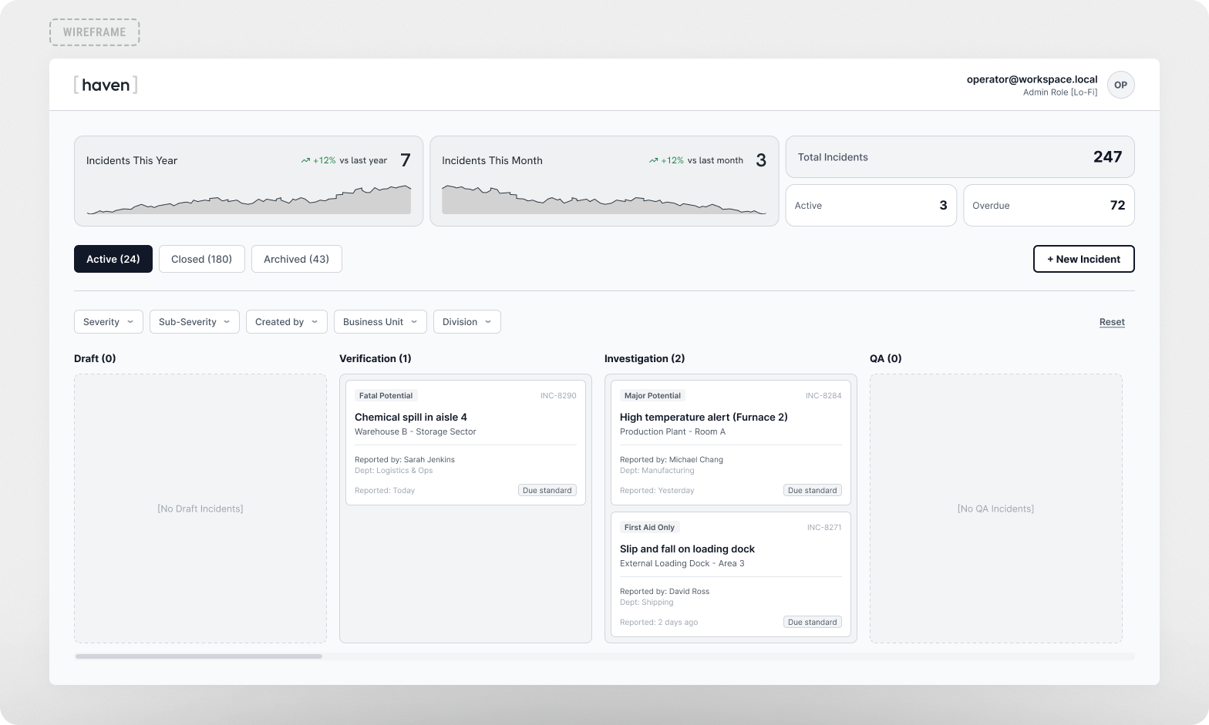Click the Incidents This Year sparkline chart
The height and width of the screenshot is (725, 1209).
click(248, 200)
